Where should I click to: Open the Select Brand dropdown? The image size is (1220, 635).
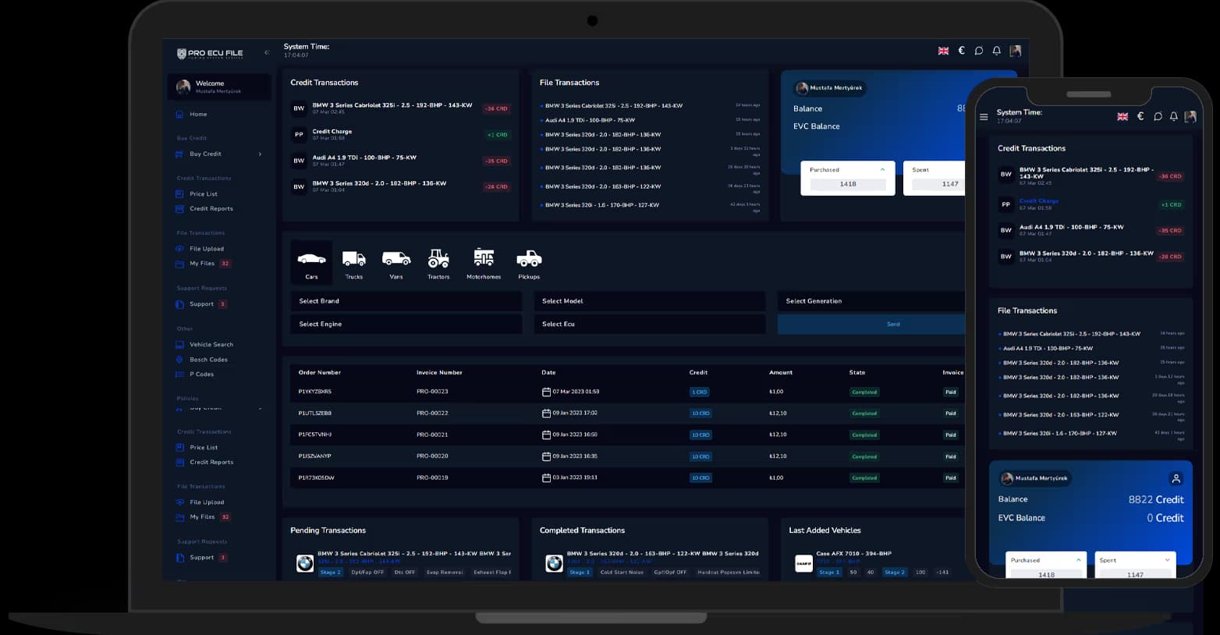pyautogui.click(x=406, y=300)
